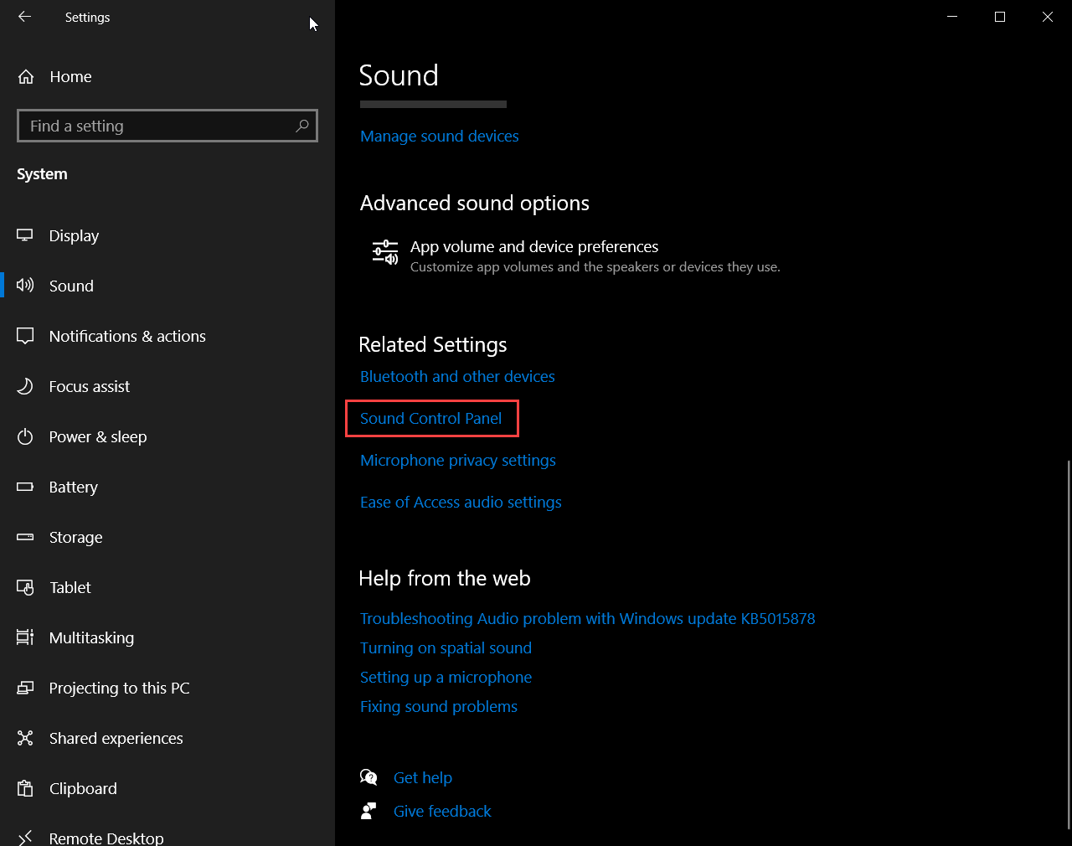Open the Sound Control Panel link

click(x=430, y=418)
